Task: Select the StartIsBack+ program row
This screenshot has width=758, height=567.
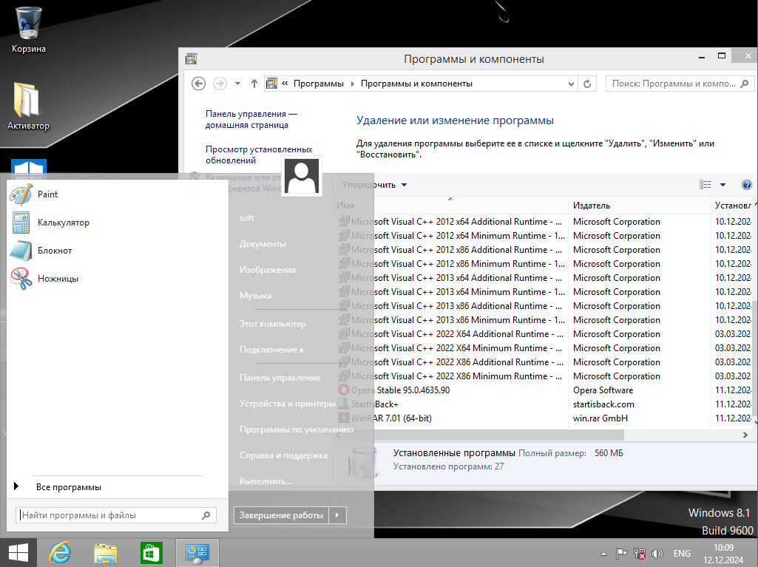Action: pos(544,404)
